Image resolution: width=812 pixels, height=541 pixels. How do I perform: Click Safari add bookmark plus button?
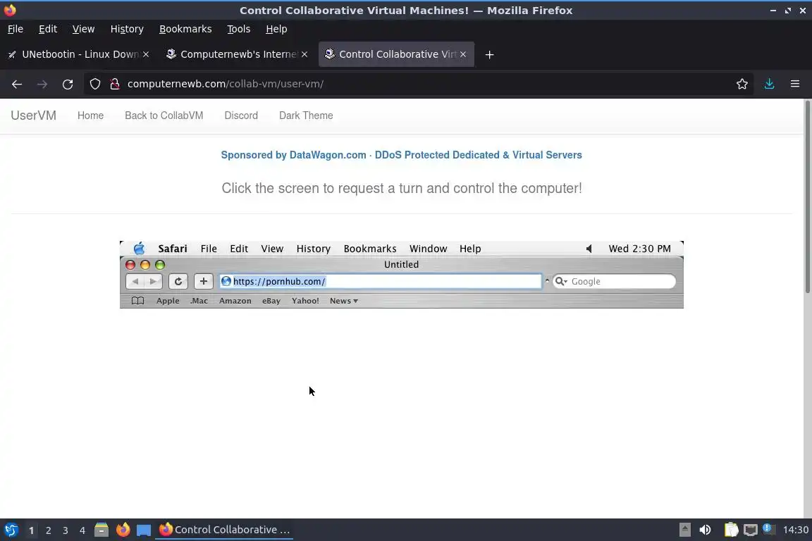tap(204, 281)
